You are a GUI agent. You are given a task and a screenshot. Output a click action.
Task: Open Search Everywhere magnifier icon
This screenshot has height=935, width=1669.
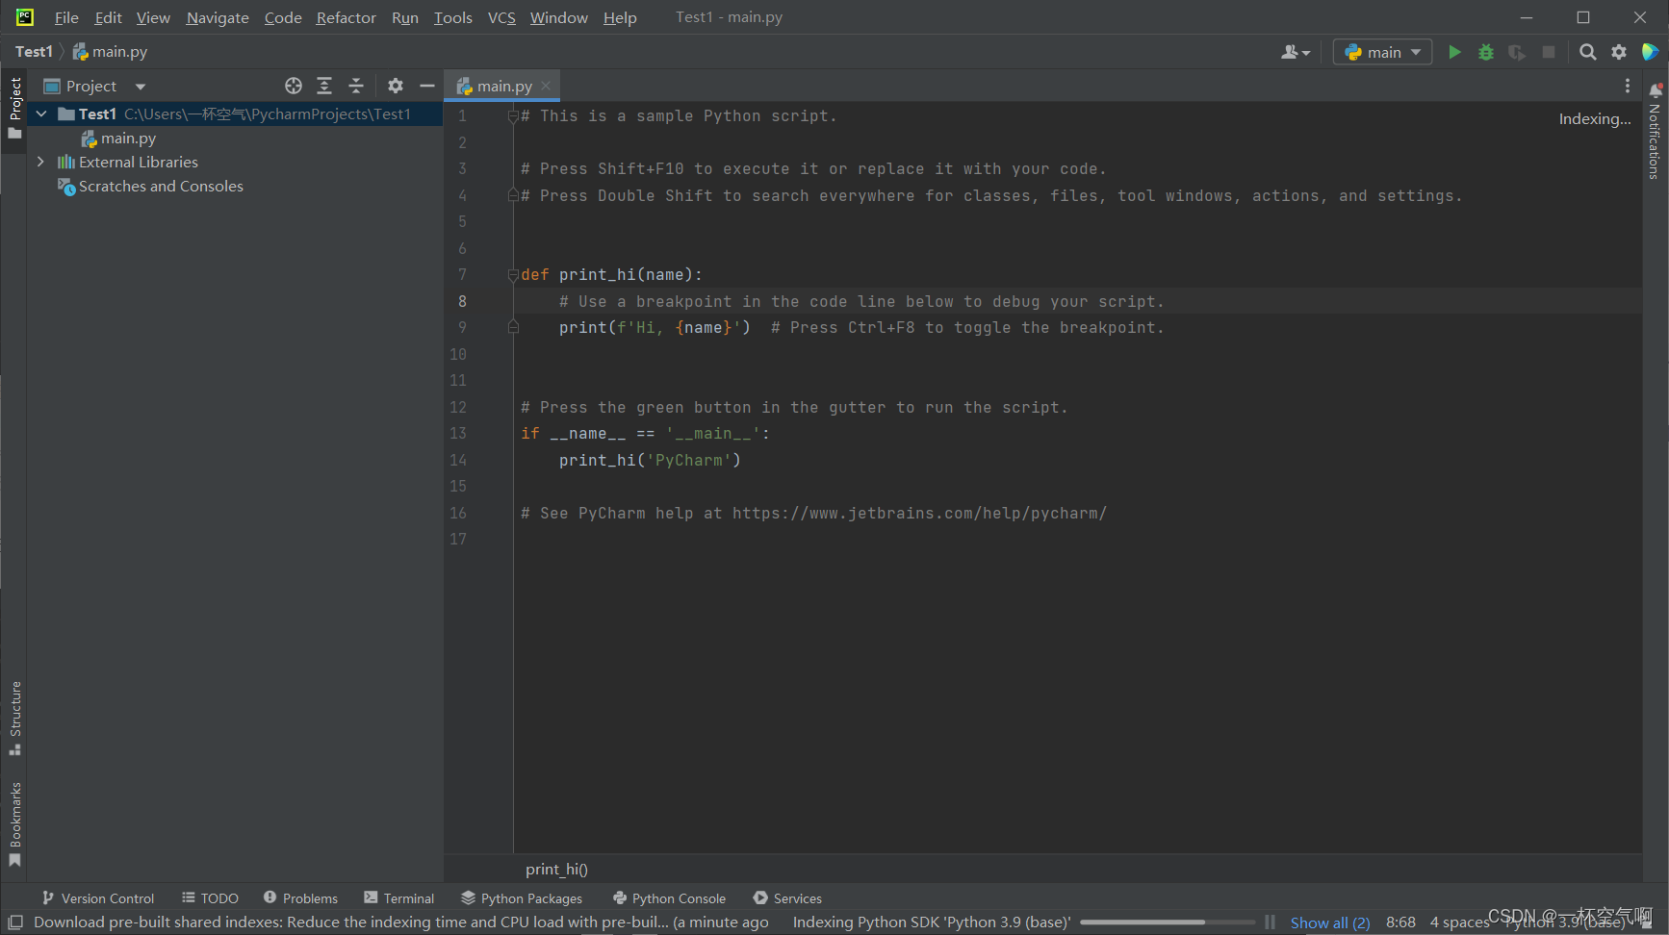point(1588,52)
